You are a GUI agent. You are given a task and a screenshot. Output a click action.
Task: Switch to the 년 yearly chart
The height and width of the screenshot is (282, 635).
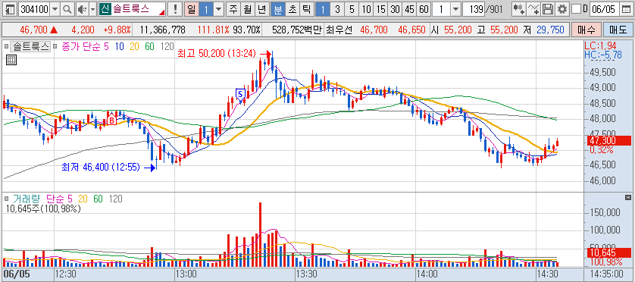pos(262,9)
